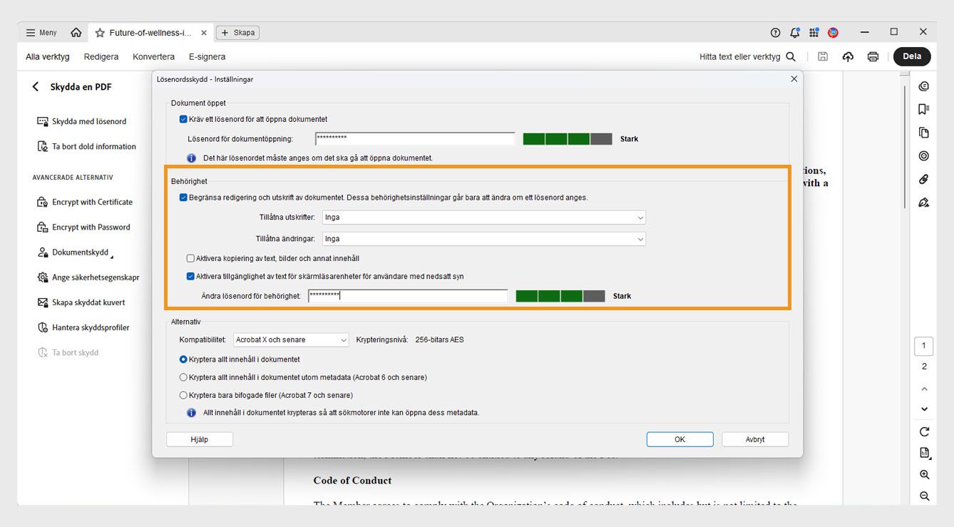This screenshot has height=527, width=954.
Task: Open the Alla verktyg menu
Action: click(48, 56)
